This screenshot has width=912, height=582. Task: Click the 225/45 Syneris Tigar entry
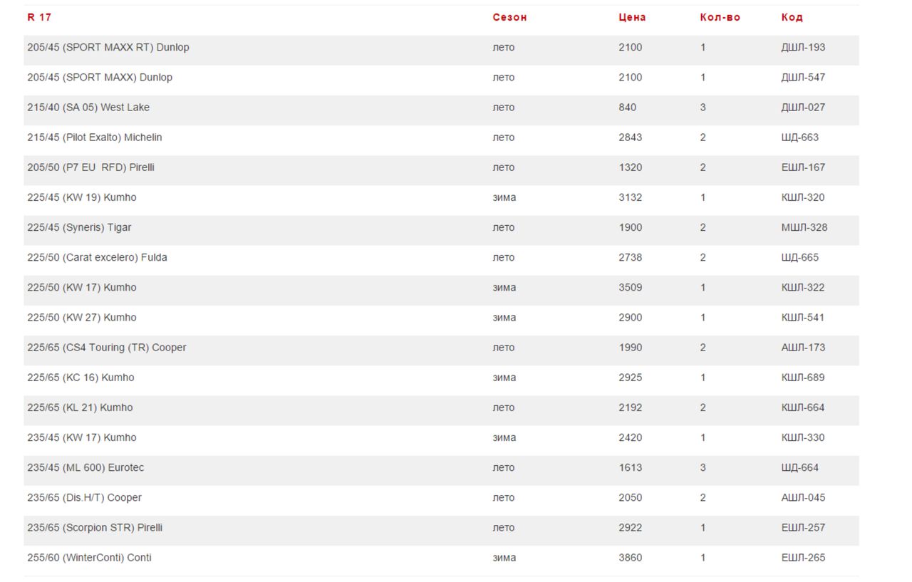pos(79,227)
